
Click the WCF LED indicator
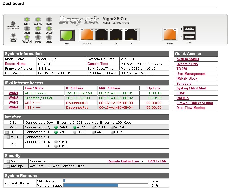point(49,28)
